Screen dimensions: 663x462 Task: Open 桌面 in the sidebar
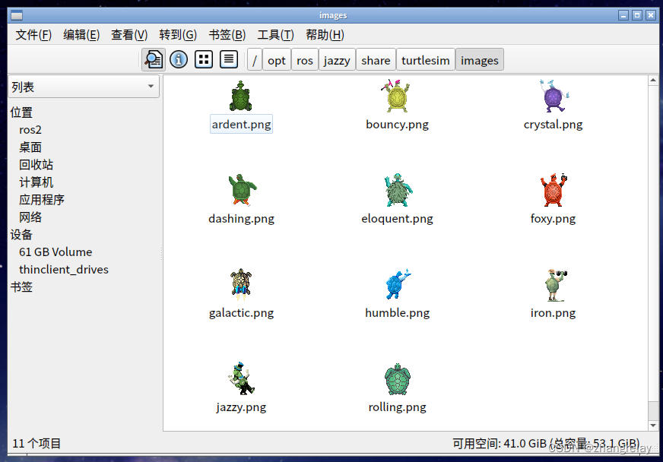point(30,147)
